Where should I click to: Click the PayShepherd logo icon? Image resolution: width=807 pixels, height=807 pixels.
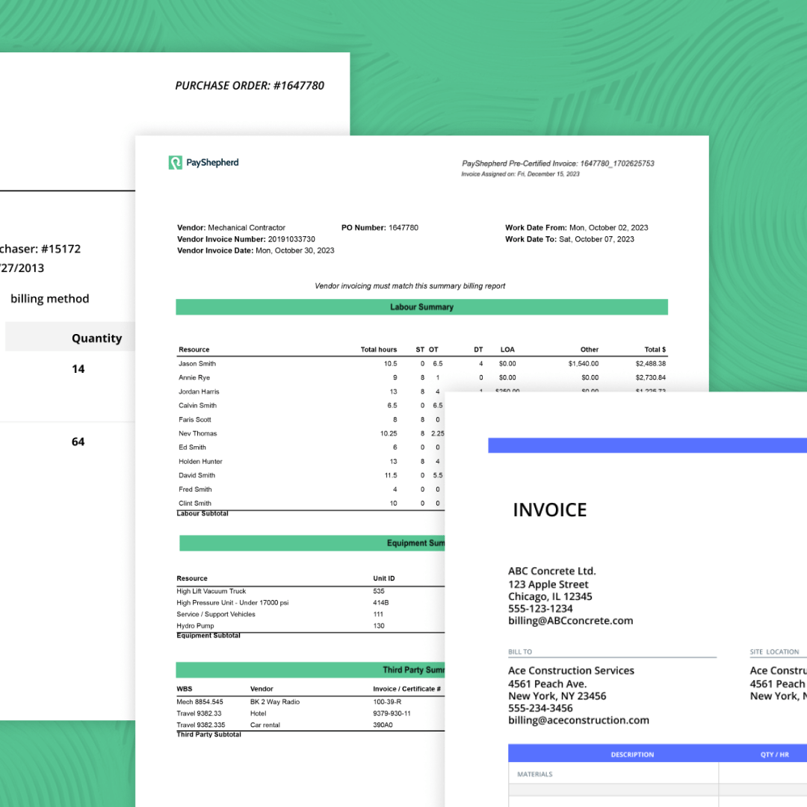coord(175,163)
